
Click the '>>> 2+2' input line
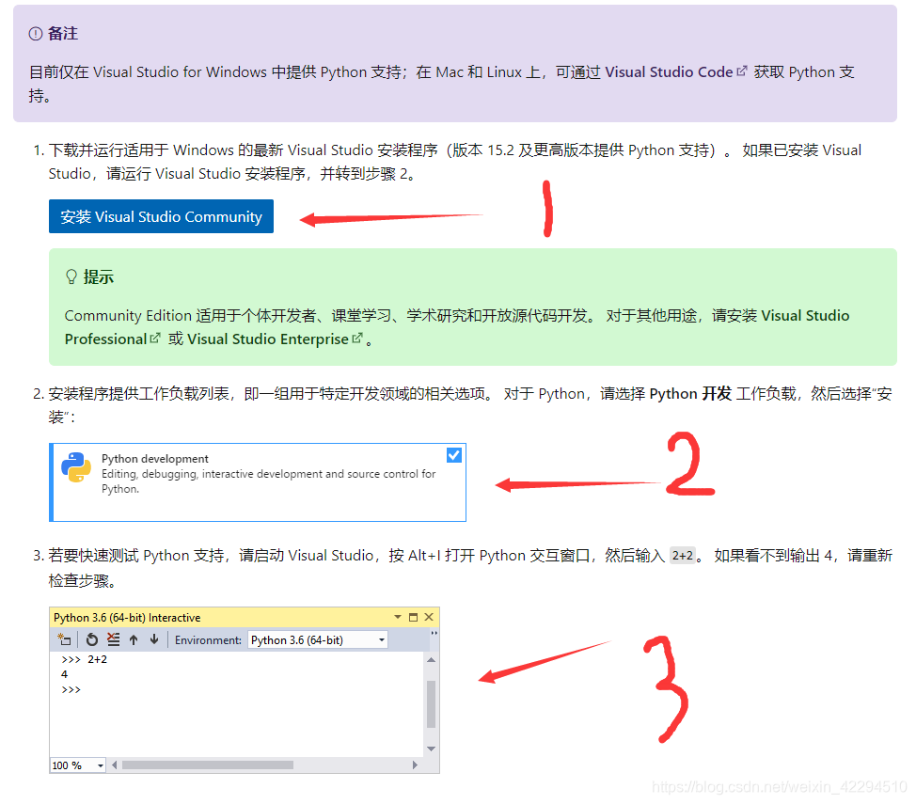[84, 659]
